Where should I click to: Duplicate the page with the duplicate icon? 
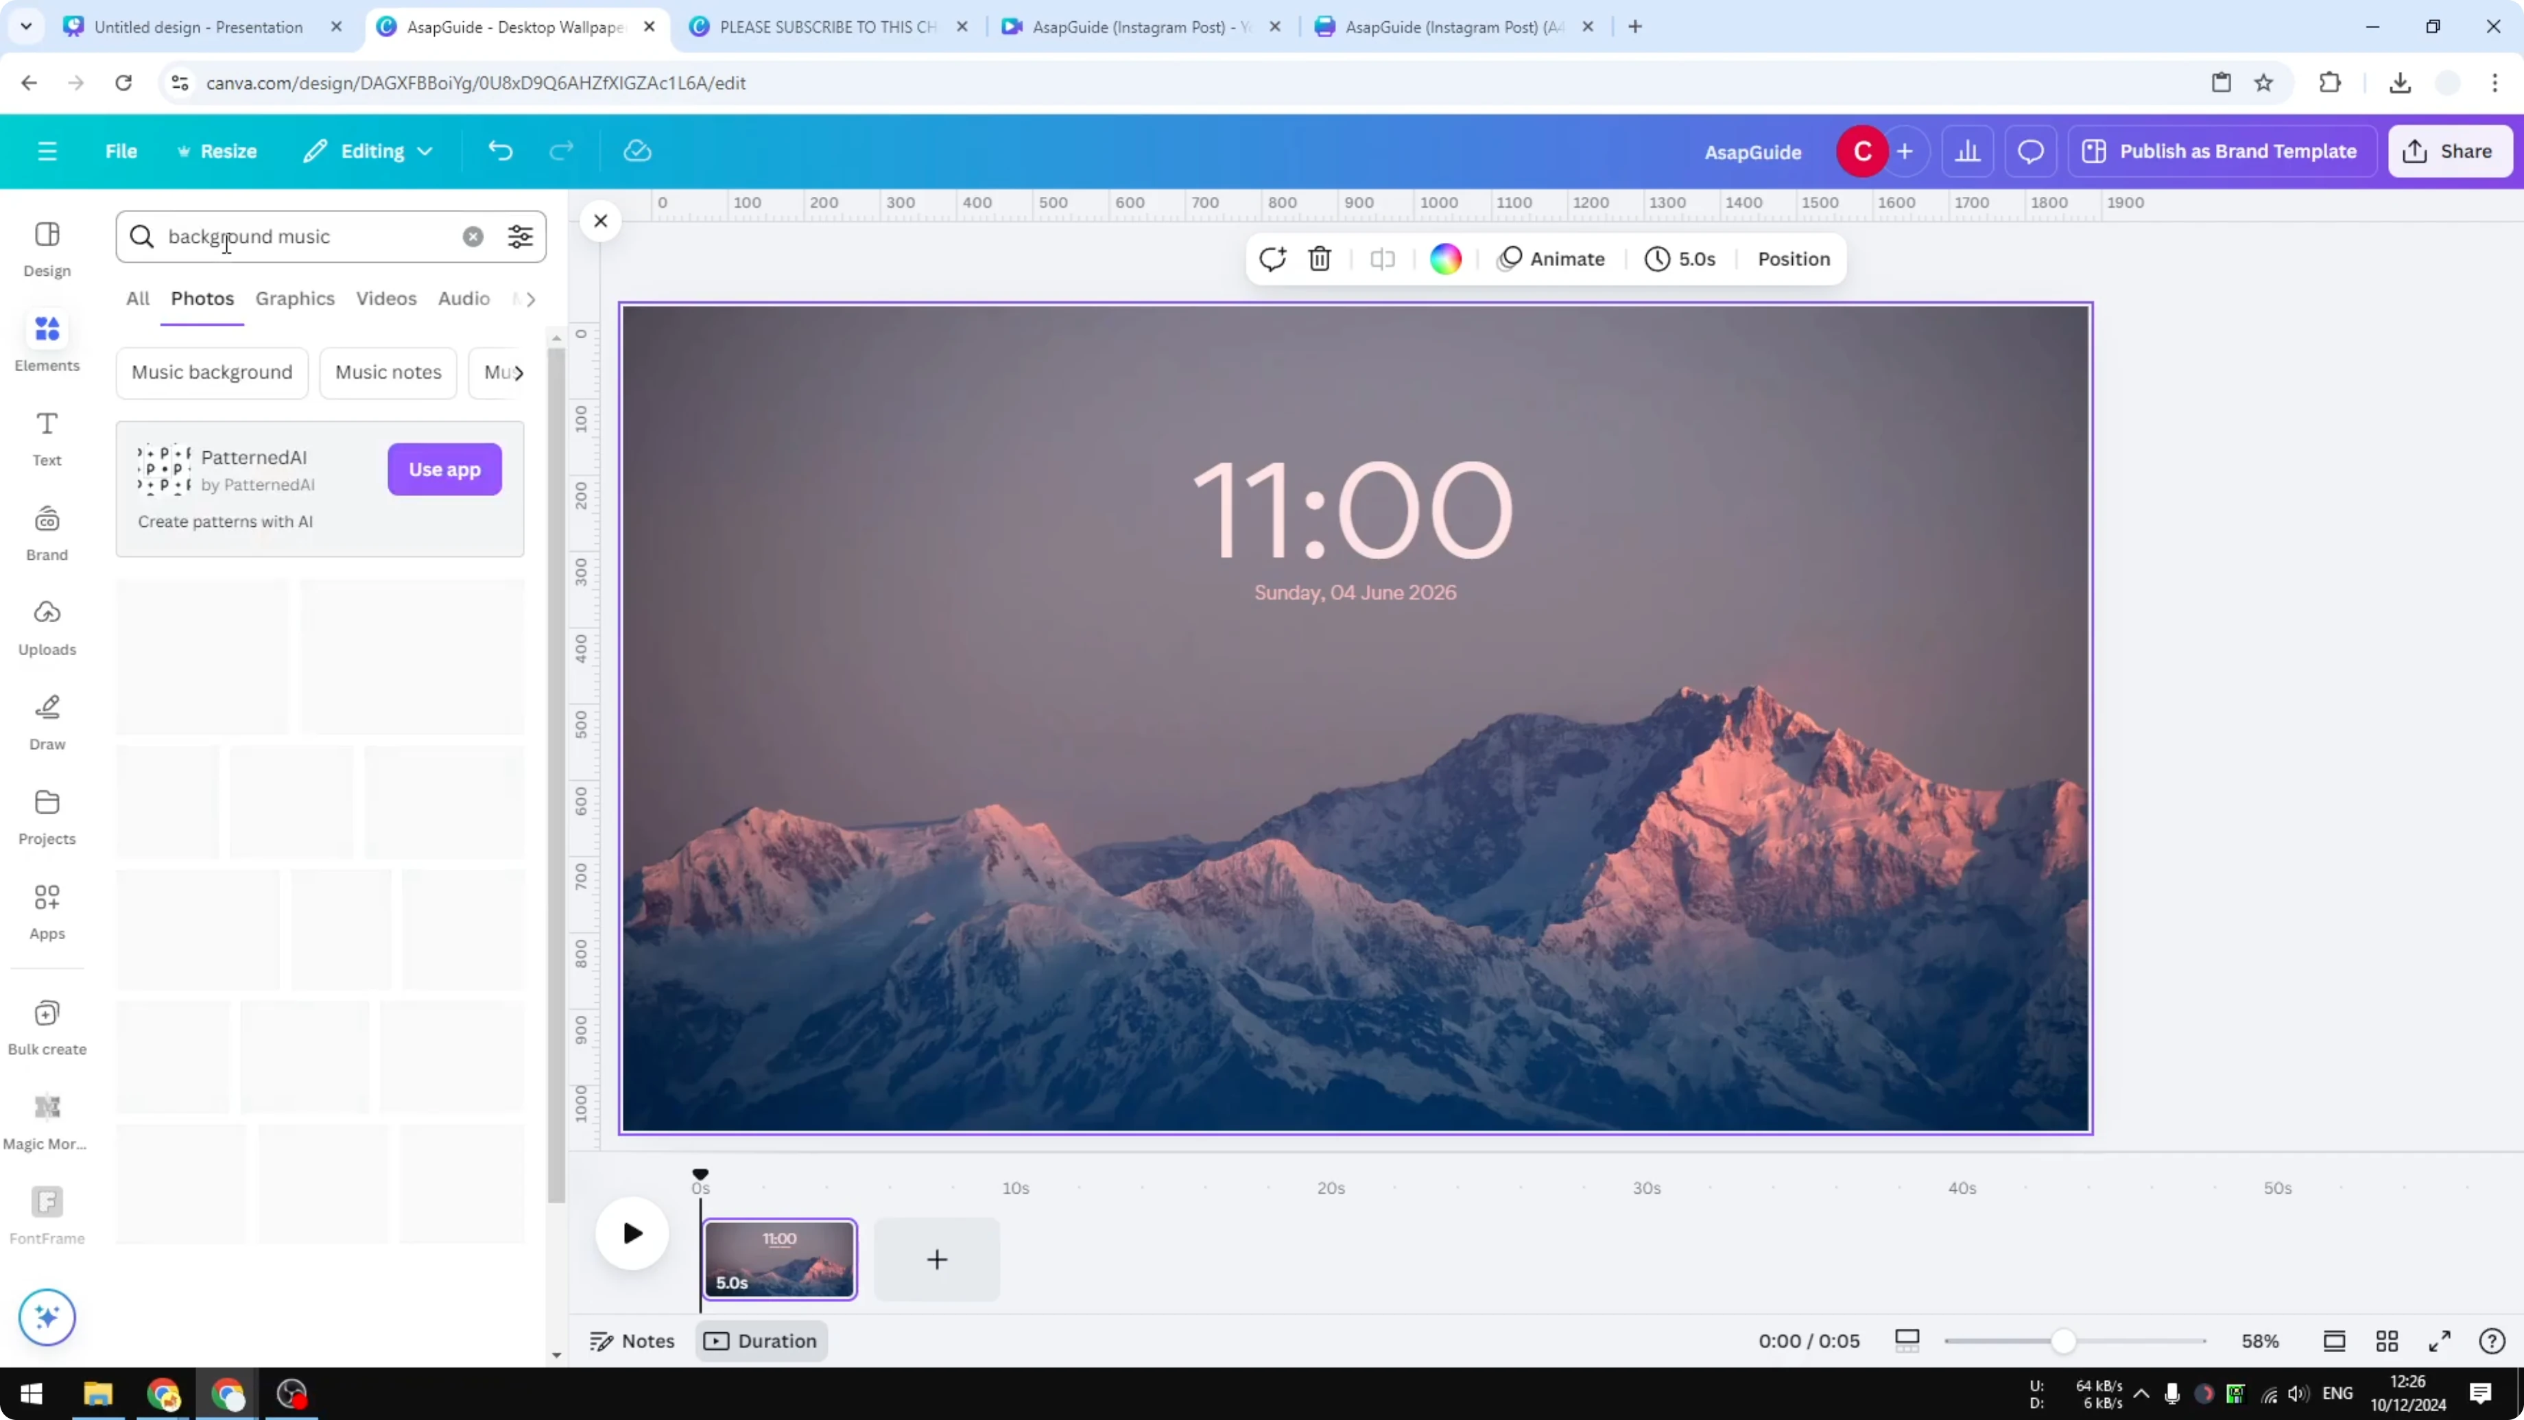1272,259
